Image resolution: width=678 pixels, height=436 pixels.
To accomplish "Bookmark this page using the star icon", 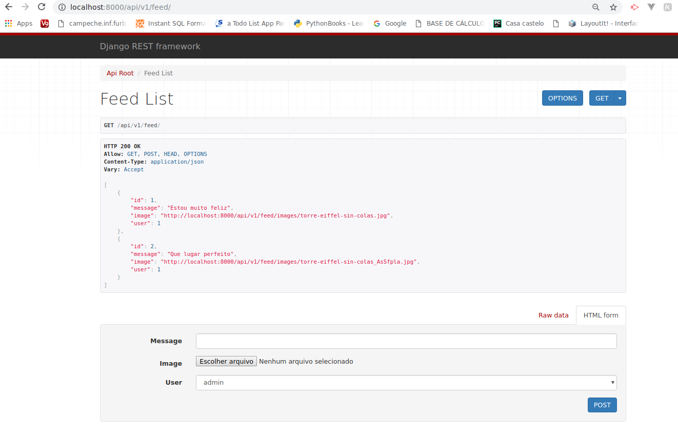I will coord(613,7).
